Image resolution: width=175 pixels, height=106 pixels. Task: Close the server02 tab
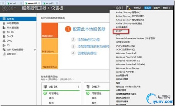tap(39, 3)
